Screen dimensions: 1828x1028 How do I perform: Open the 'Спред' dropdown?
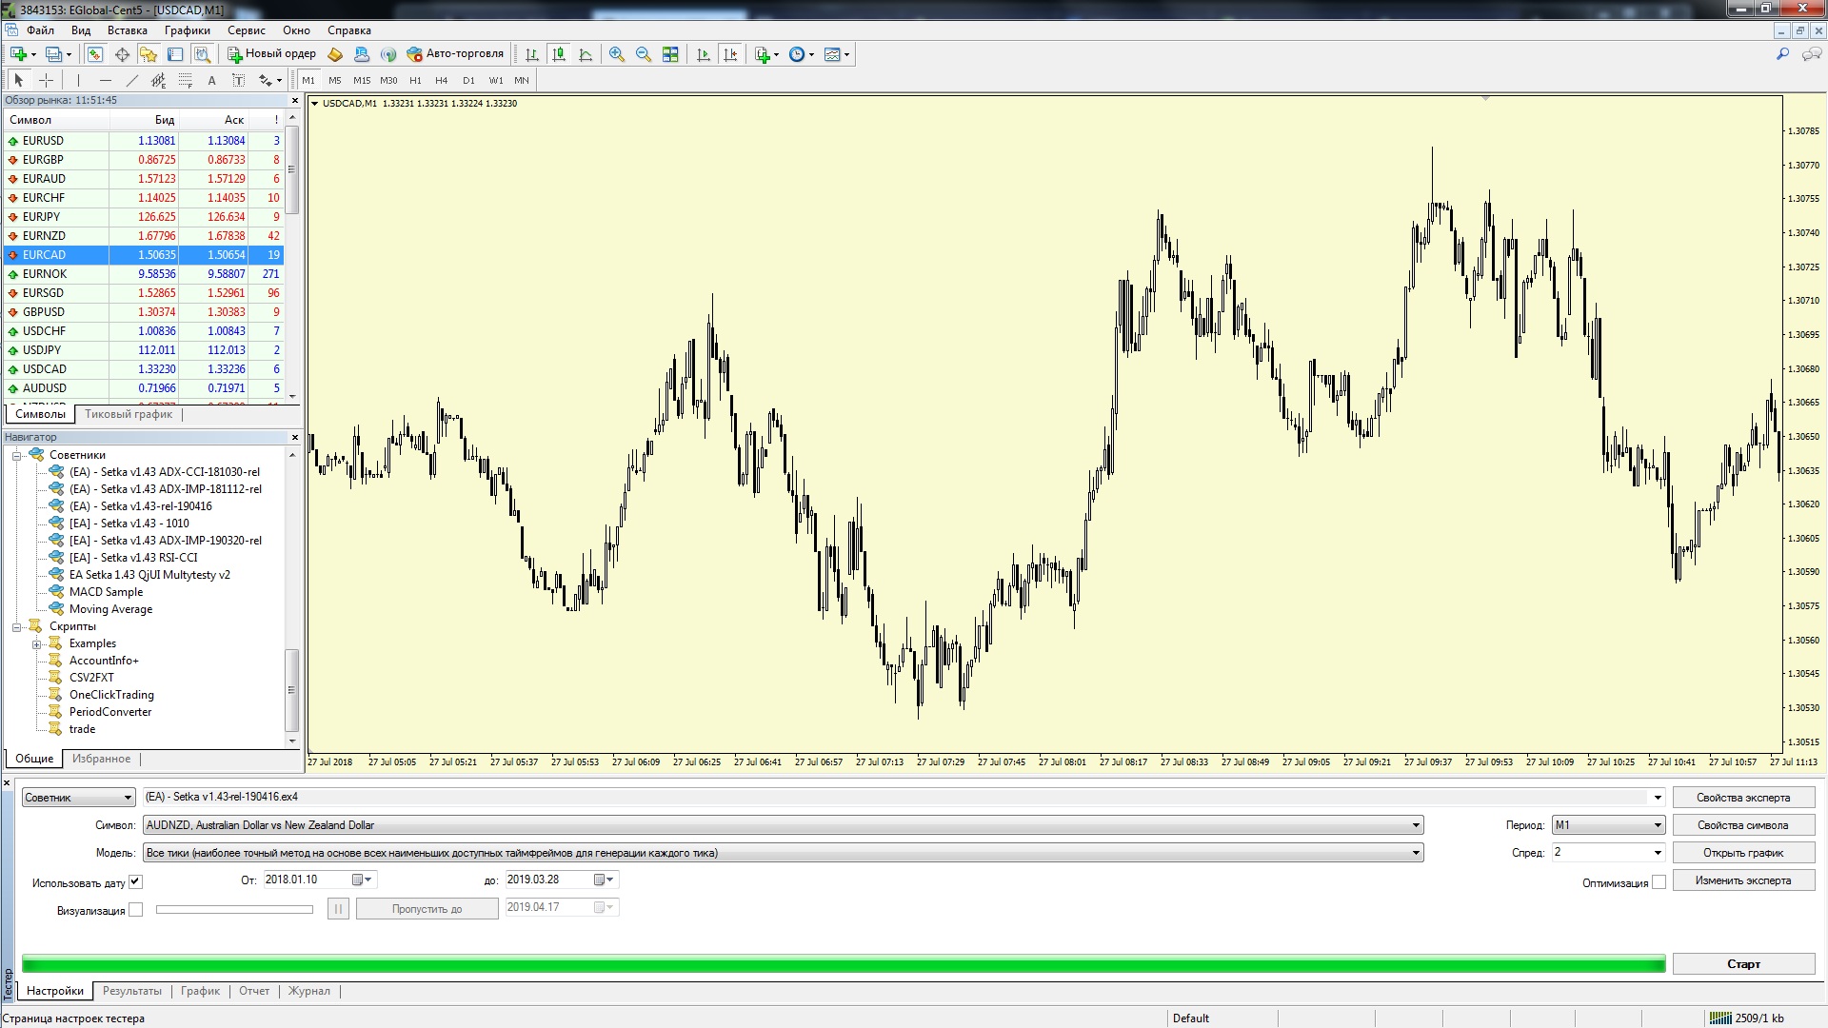(1657, 852)
